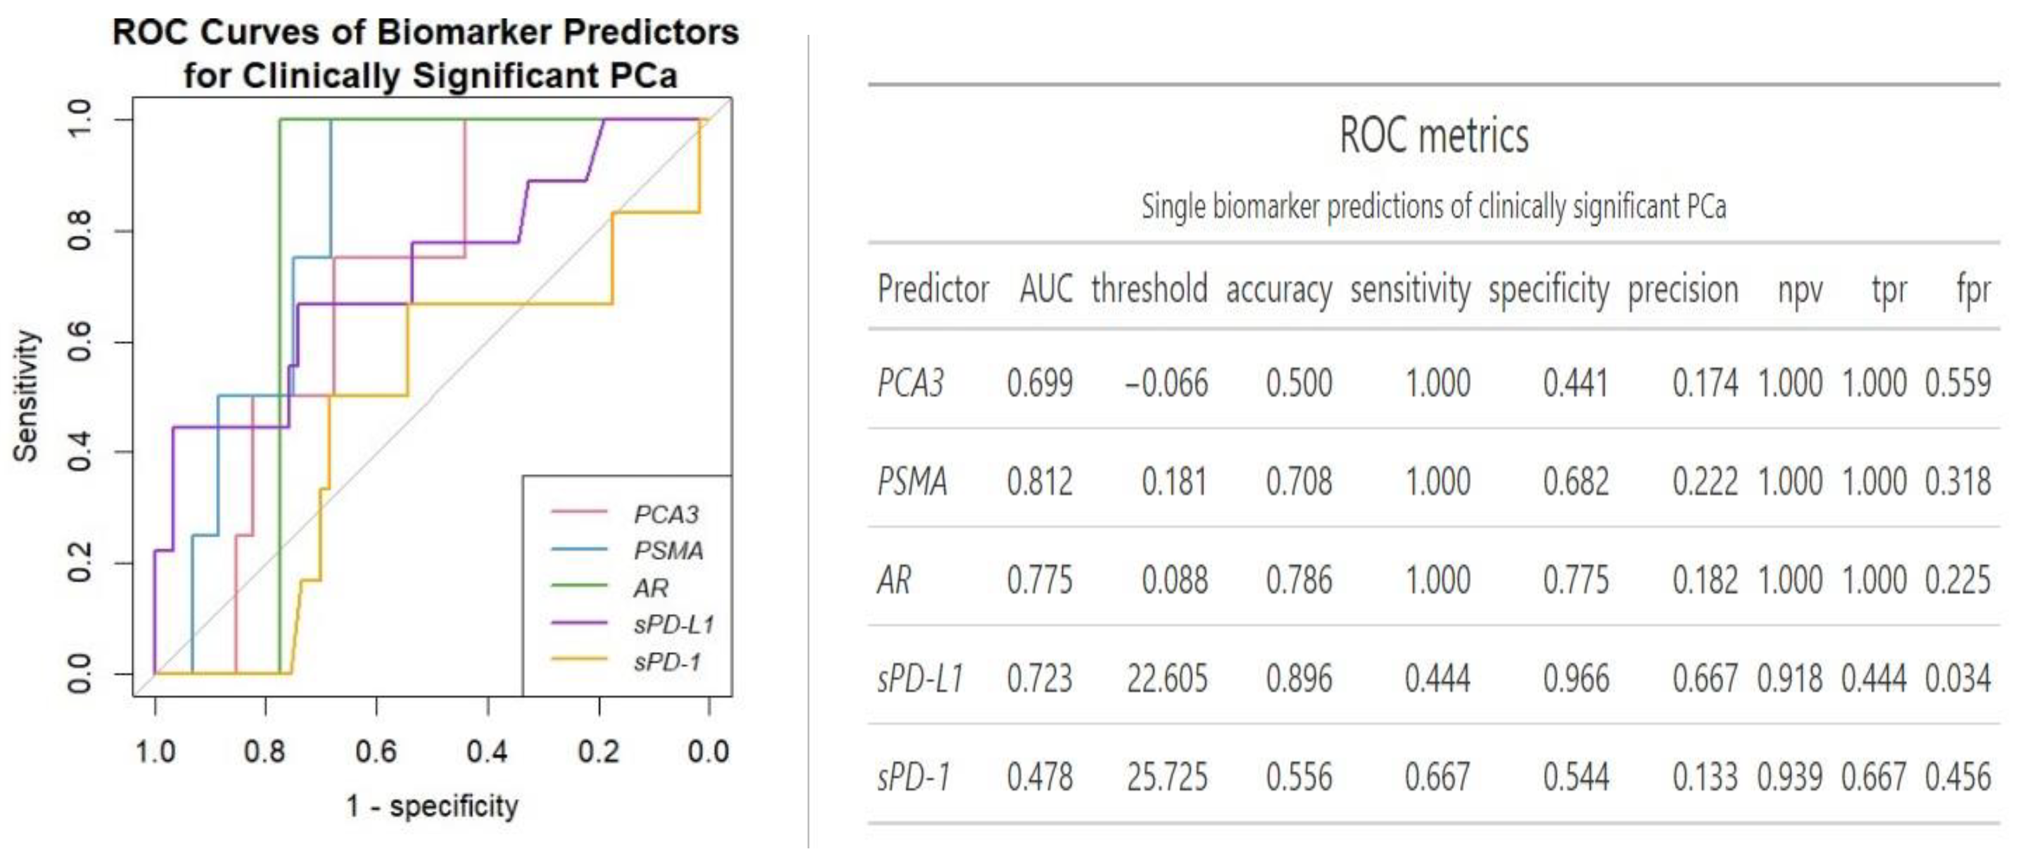Click the ROC metrics table title
Image resolution: width=2025 pixels, height=868 pixels.
tap(1434, 136)
